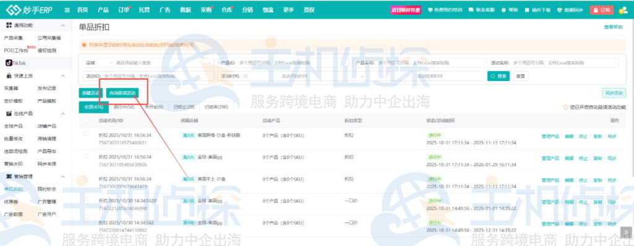
Task: Toggle the hamburger sidebar menu icon
Action: click(67, 10)
